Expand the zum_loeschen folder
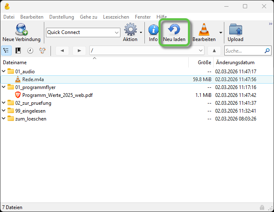This screenshot has width=274, height=212. (x=4, y=119)
